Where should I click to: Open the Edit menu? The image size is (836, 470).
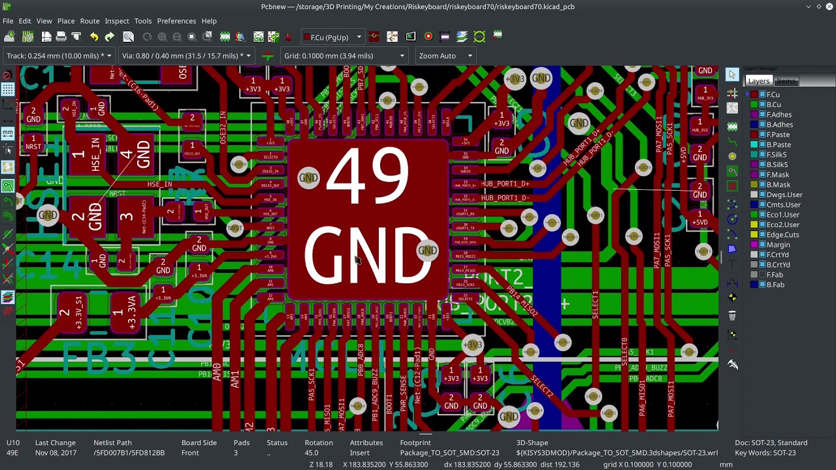point(25,21)
